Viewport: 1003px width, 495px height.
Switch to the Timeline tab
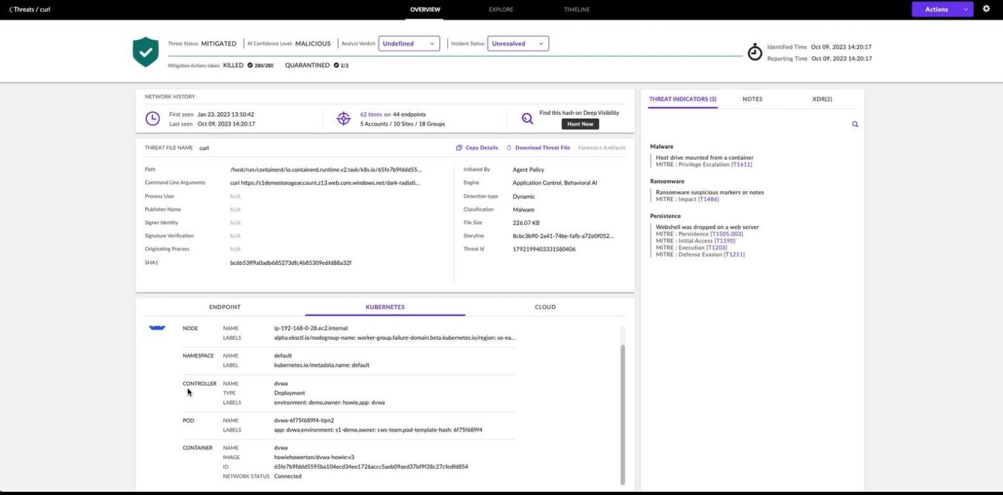(576, 9)
